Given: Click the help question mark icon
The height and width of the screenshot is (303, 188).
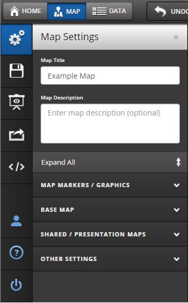Looking at the screenshot, I should point(16,252).
